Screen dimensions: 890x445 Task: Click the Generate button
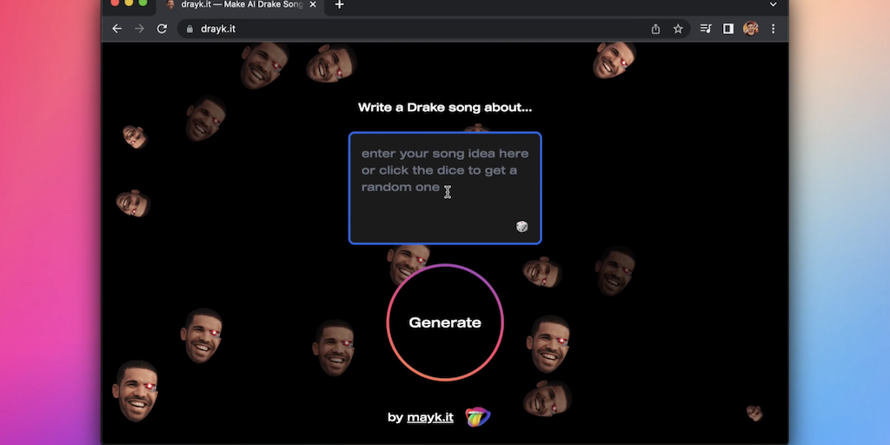[x=445, y=322]
